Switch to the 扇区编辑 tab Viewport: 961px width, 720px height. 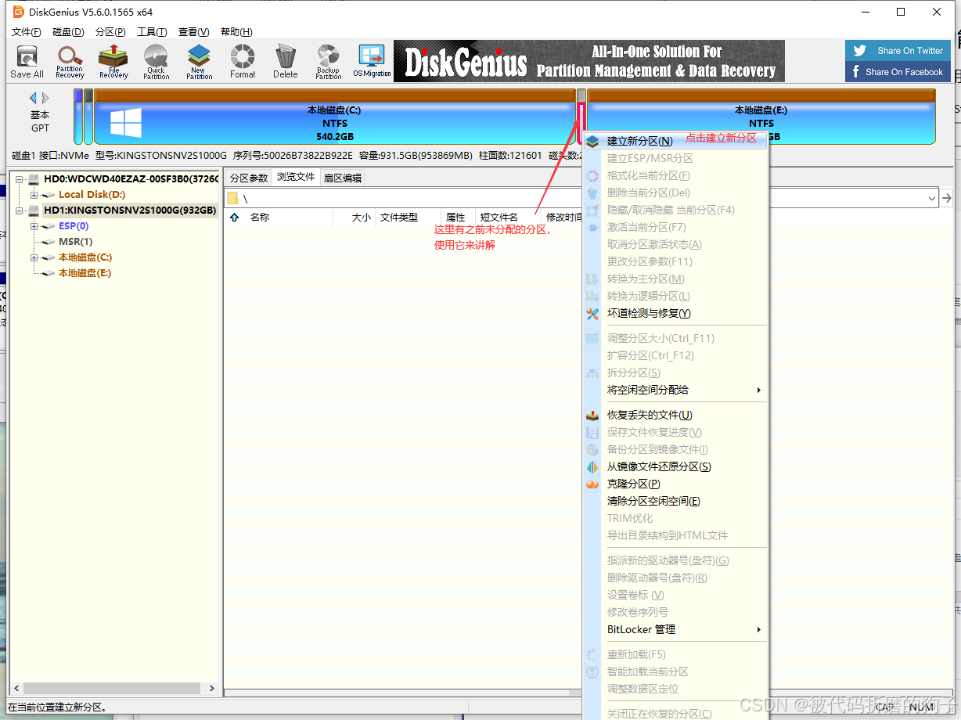343,178
